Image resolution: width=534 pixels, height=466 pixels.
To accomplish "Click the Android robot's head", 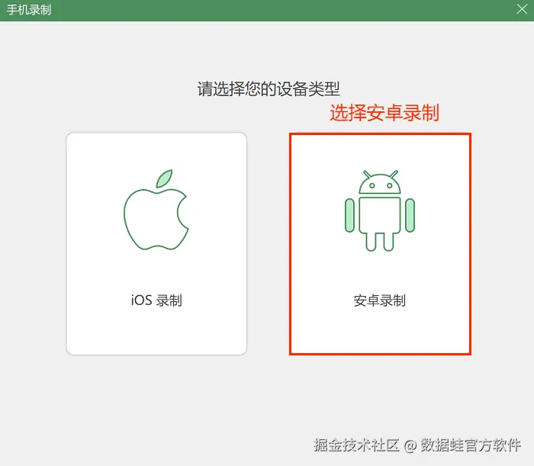I will click(380, 184).
